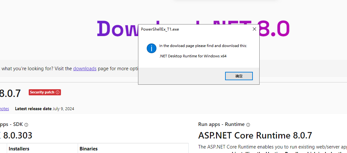Click the Security patch badge
Viewport: 347px width, 153px height.
pos(45,92)
